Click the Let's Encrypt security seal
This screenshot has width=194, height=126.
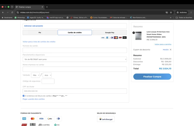[106, 119]
